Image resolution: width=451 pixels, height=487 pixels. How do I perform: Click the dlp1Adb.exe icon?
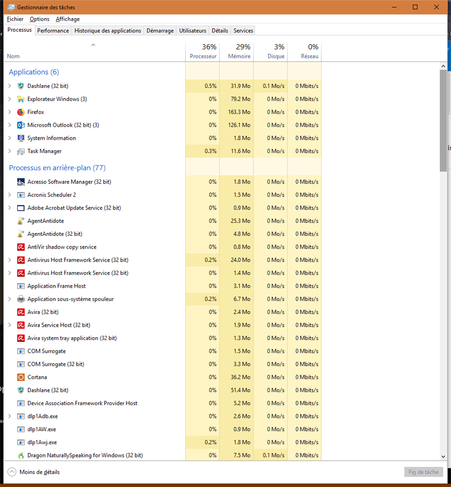(21, 417)
